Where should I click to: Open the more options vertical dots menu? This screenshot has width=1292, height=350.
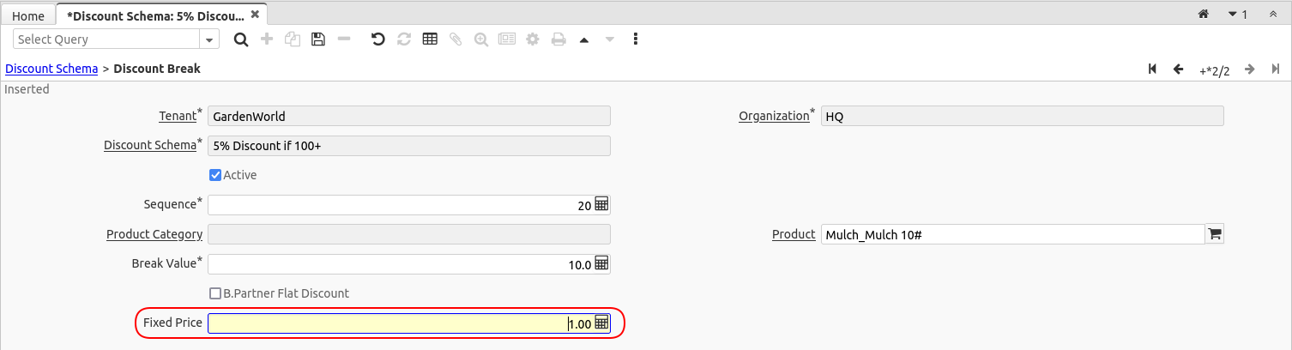tap(636, 39)
